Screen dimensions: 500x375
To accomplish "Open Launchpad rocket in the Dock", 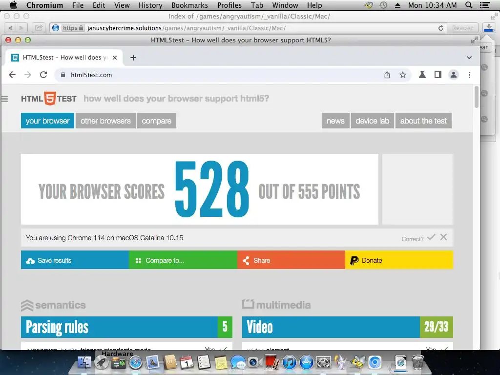I will click(101, 363).
